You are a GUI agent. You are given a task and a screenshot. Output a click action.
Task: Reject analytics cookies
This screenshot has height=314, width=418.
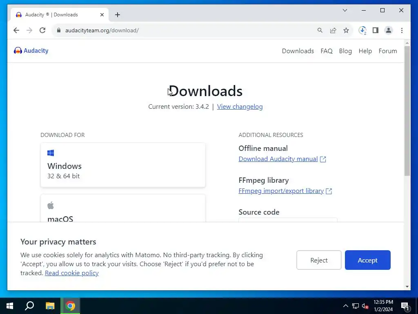(319, 260)
